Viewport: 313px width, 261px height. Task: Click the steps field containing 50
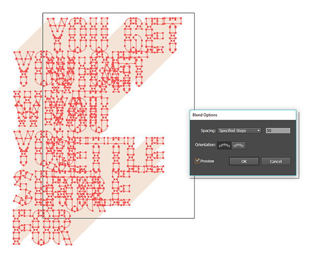click(278, 130)
